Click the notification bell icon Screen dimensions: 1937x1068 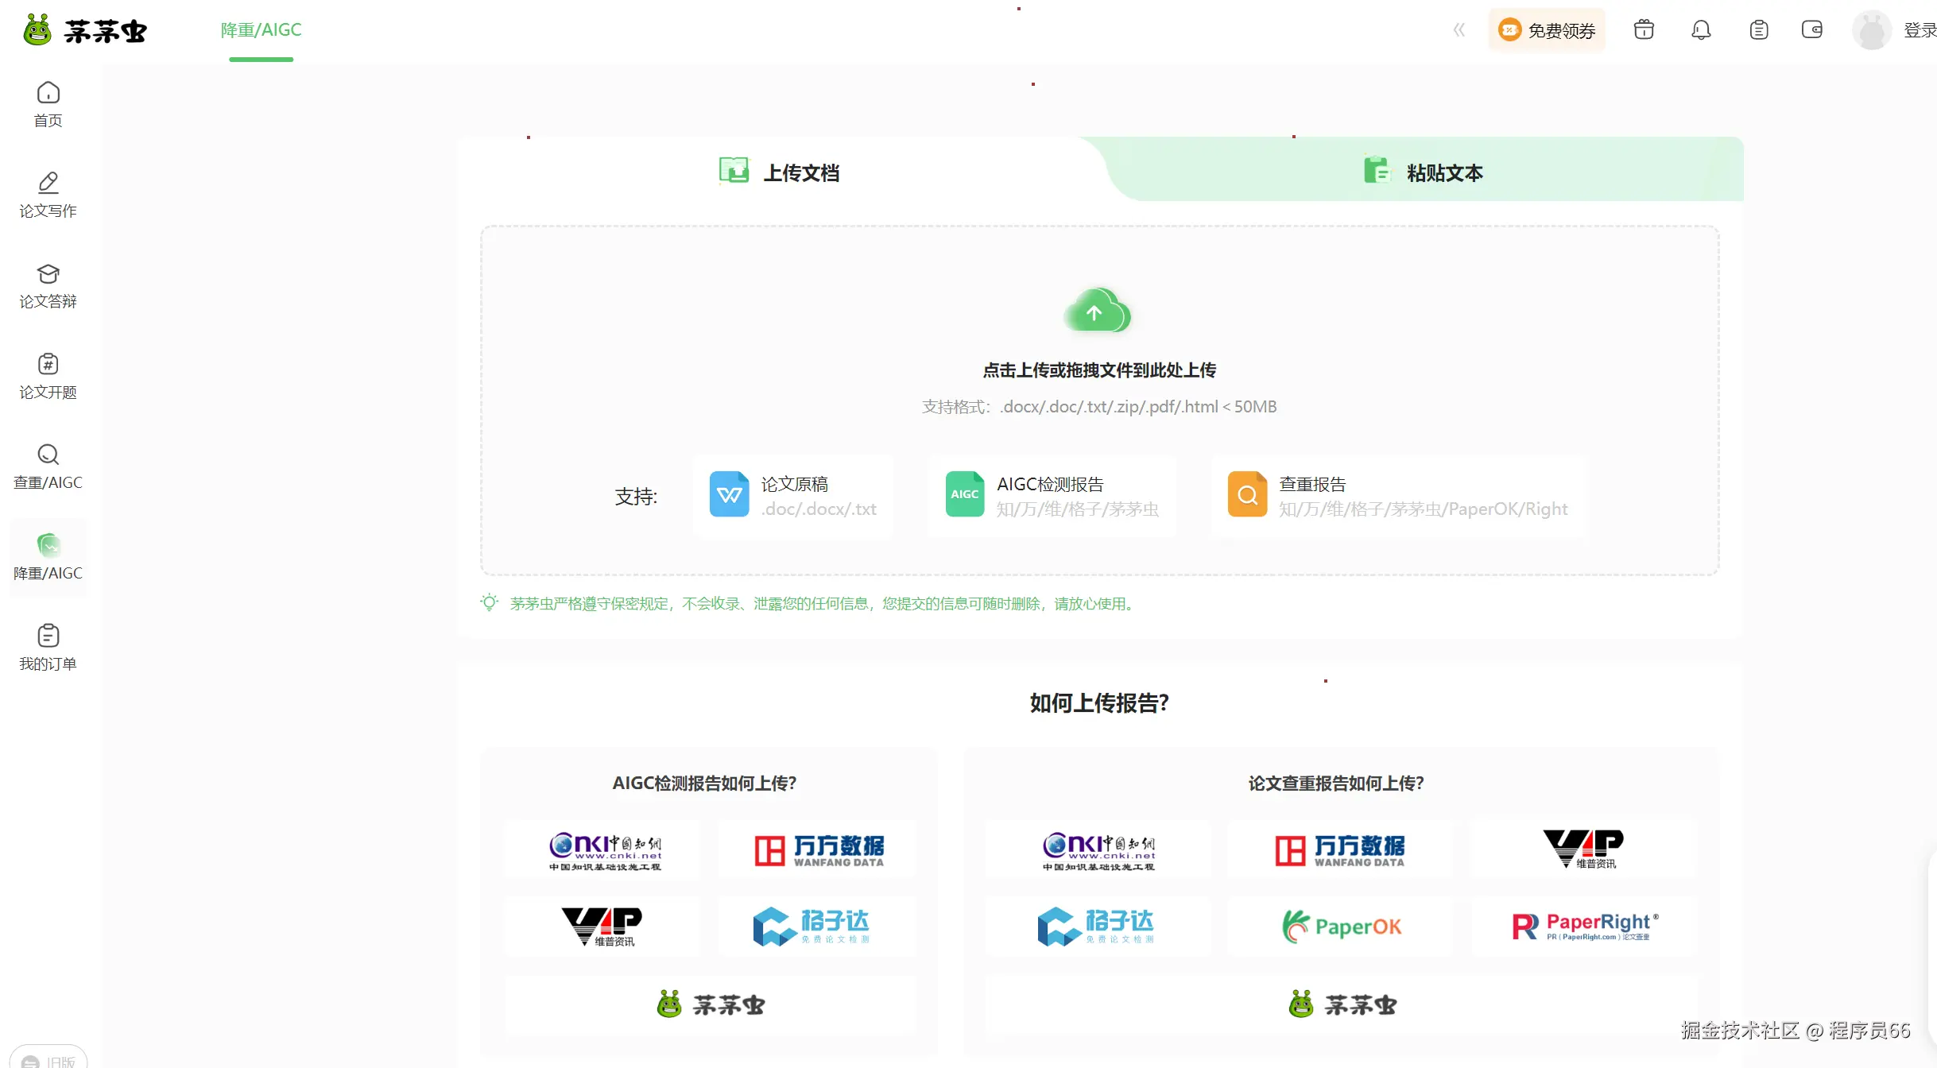(x=1701, y=30)
